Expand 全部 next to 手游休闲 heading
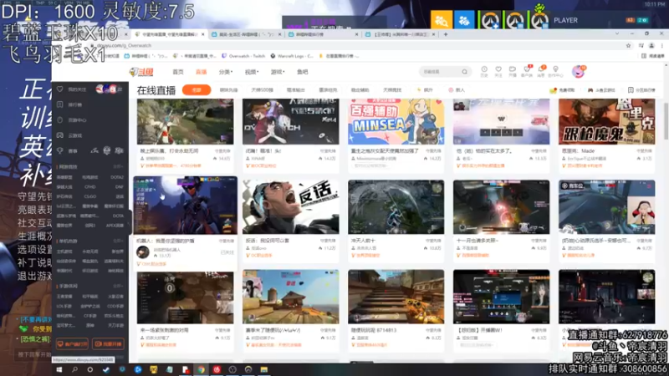This screenshot has width=669, height=376. [x=118, y=286]
